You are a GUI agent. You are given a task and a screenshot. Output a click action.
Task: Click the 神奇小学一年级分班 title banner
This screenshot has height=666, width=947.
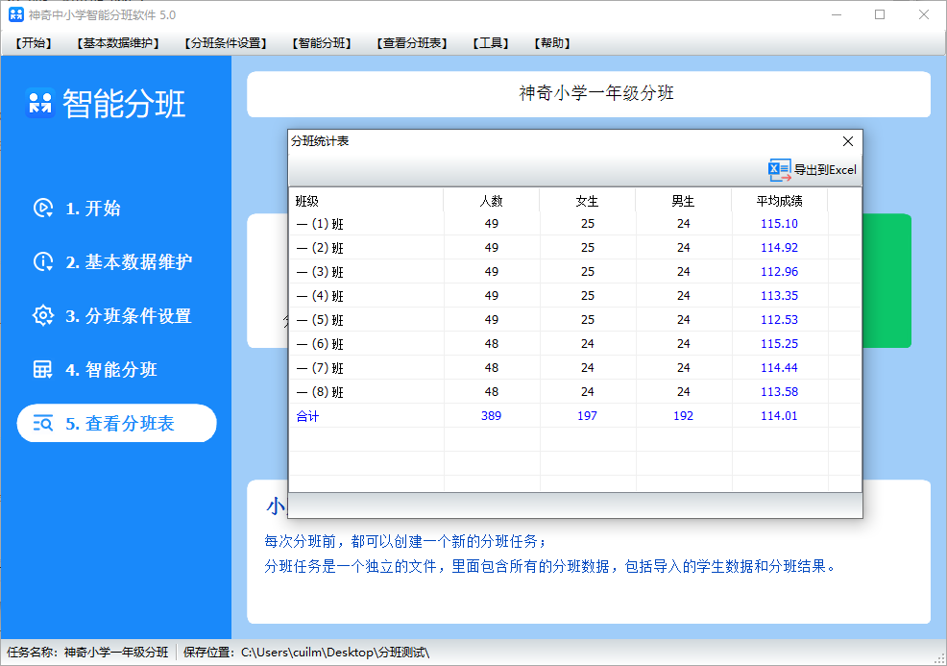click(589, 94)
